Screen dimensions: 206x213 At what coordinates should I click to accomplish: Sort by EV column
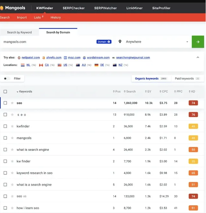point(148,92)
